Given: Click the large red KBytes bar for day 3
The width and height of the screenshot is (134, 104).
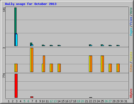Looking at the screenshot, I should pos(16,86).
